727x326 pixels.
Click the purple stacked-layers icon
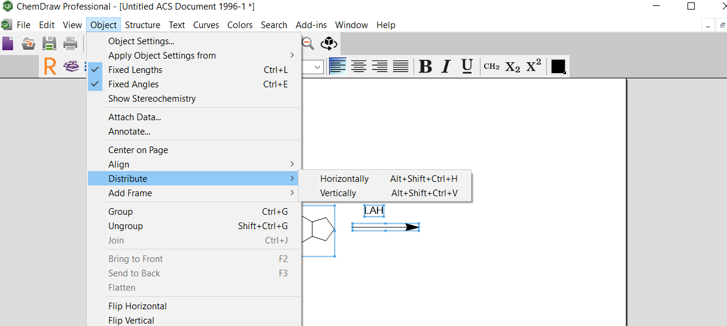click(x=72, y=66)
